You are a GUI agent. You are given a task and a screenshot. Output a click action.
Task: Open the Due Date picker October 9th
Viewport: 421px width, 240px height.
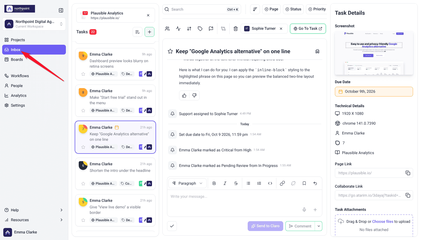pyautogui.click(x=374, y=92)
